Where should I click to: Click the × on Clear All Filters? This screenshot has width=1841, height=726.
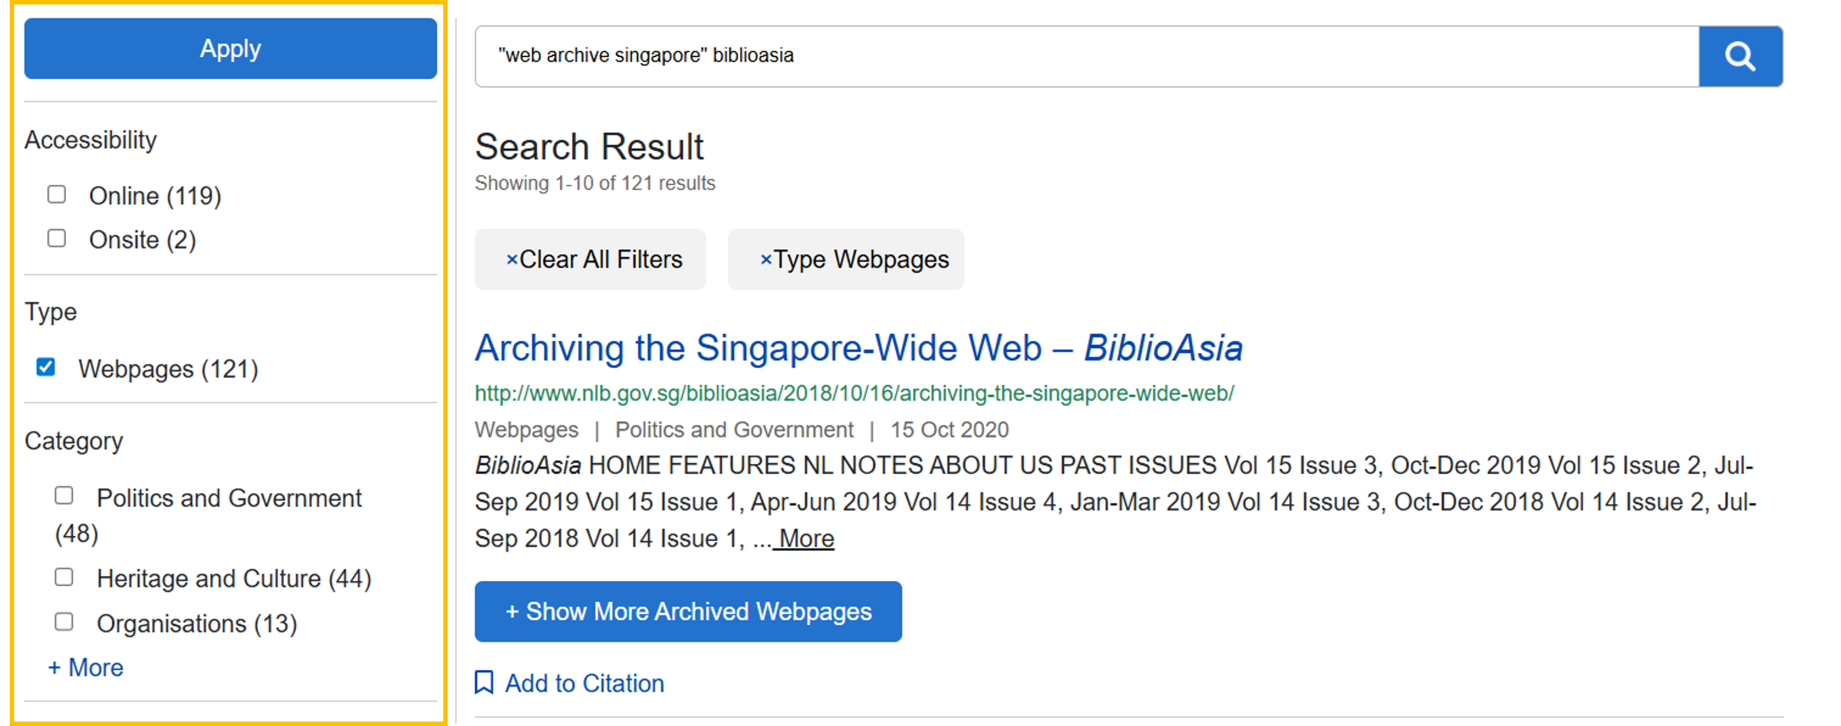tap(511, 260)
